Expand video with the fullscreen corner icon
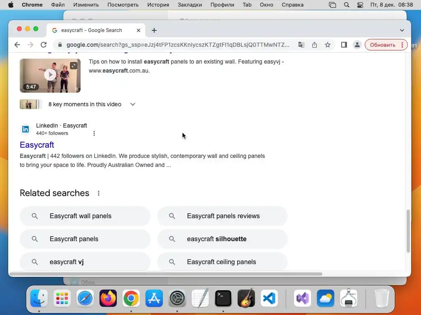Viewport: 421px width, 315px height. [x=74, y=66]
